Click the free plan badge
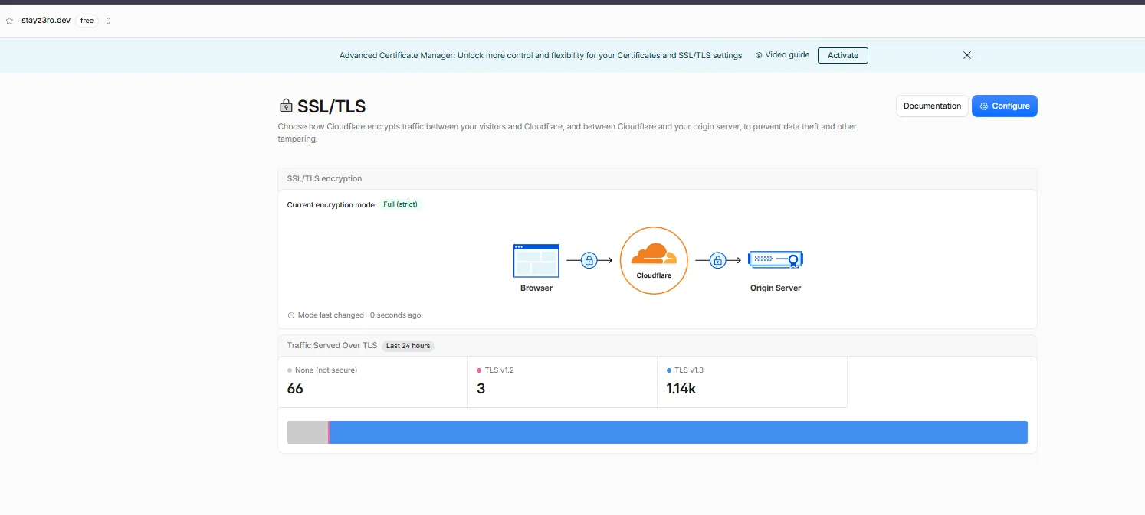The height and width of the screenshot is (515, 1145). point(87,21)
